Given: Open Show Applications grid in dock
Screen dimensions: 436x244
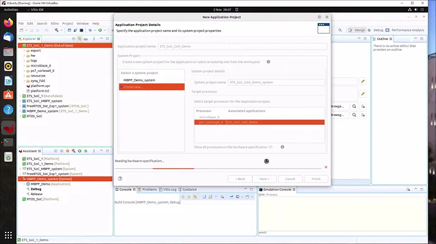Looking at the screenshot, I should pyautogui.click(x=8, y=235).
